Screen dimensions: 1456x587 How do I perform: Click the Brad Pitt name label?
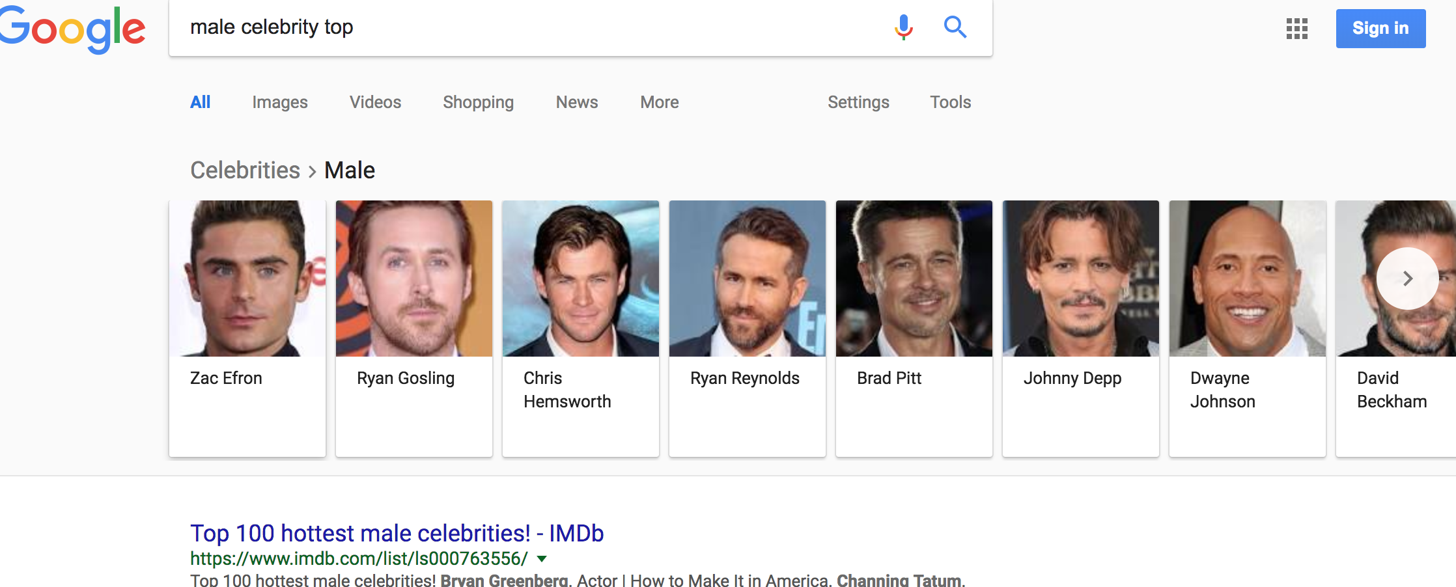889,378
